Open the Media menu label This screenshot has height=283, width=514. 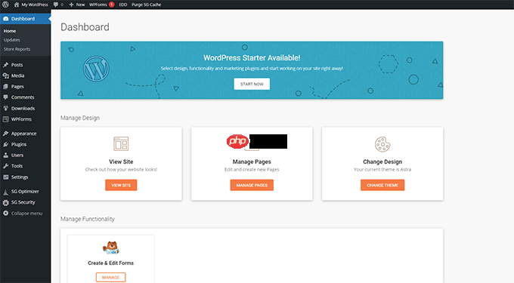point(17,75)
